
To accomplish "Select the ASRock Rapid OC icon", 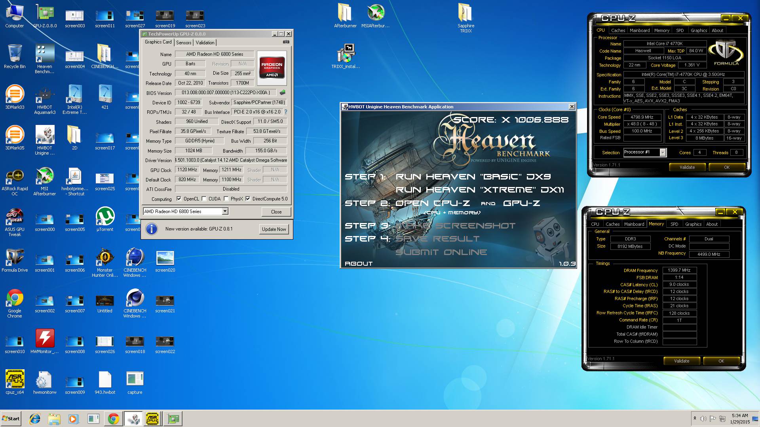I will [15, 181].
